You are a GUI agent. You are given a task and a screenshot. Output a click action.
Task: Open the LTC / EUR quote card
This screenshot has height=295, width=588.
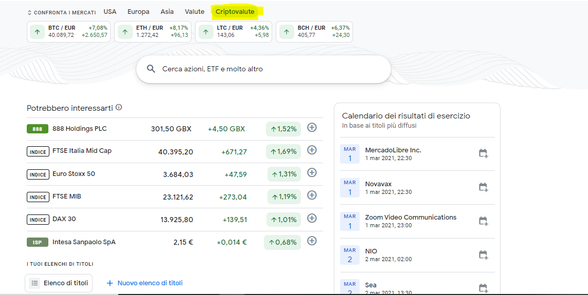[x=234, y=32]
